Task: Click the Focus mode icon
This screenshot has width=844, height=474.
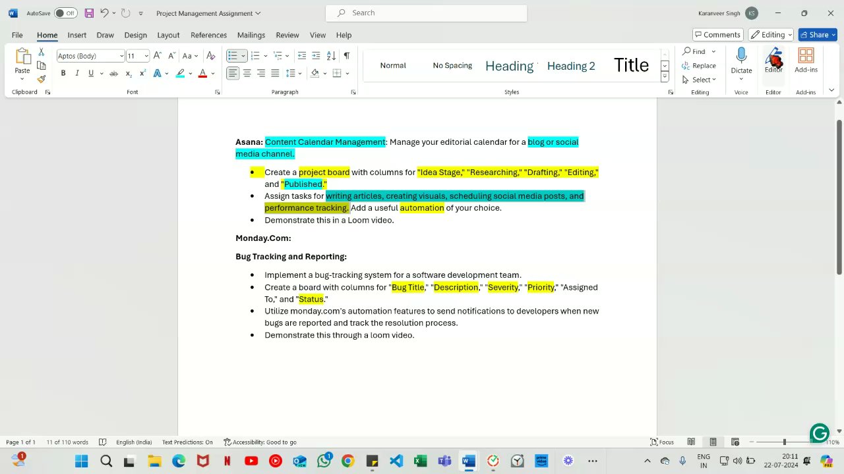Action: pyautogui.click(x=662, y=442)
